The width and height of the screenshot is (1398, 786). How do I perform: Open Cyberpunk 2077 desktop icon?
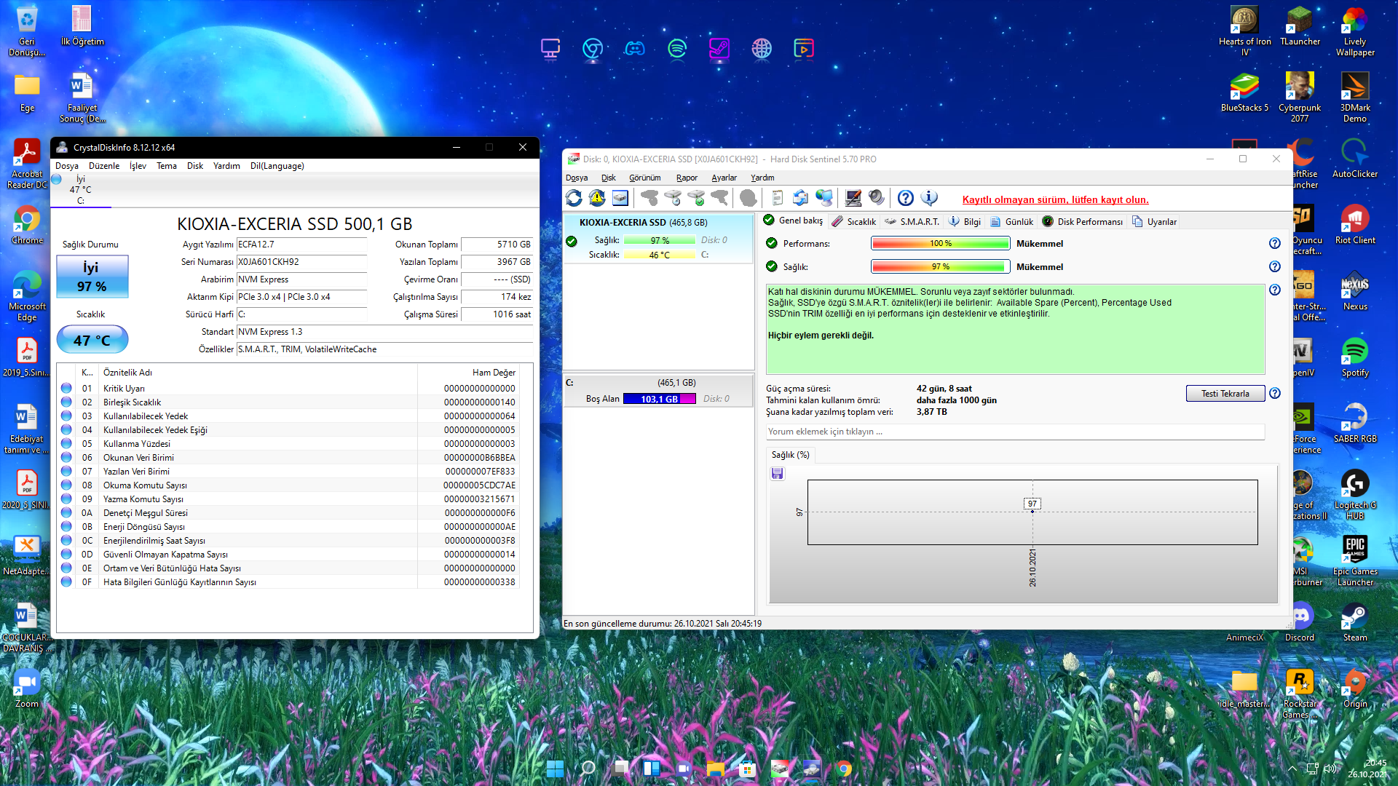tap(1300, 97)
